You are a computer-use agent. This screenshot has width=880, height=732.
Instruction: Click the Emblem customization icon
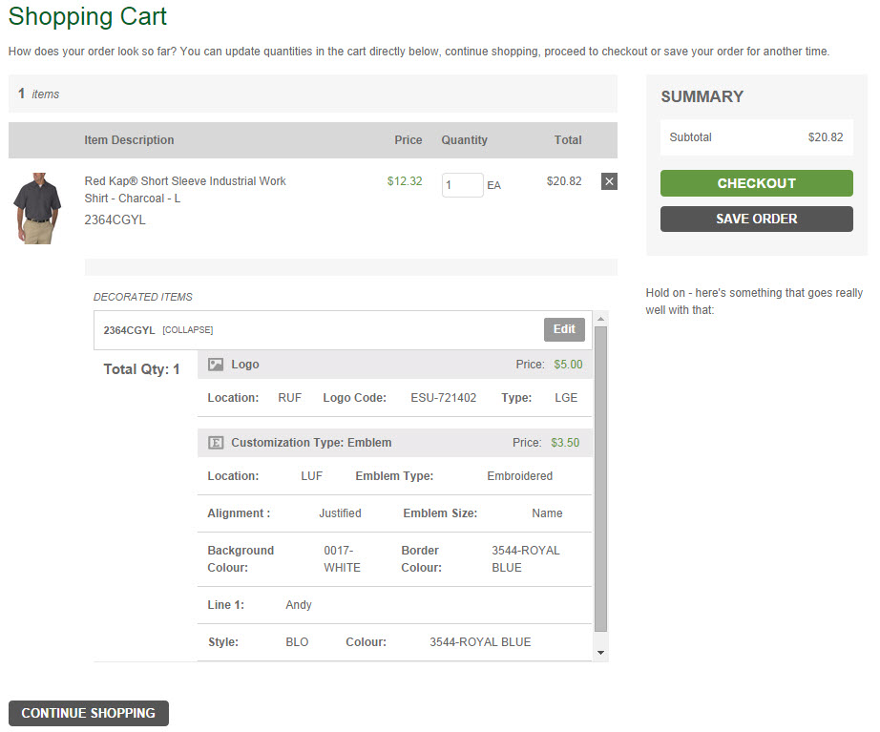[216, 443]
